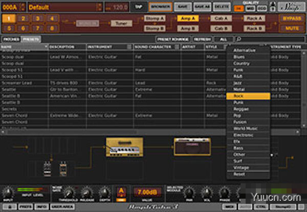
Task: Choose Metal from the style menu
Action: point(248,89)
